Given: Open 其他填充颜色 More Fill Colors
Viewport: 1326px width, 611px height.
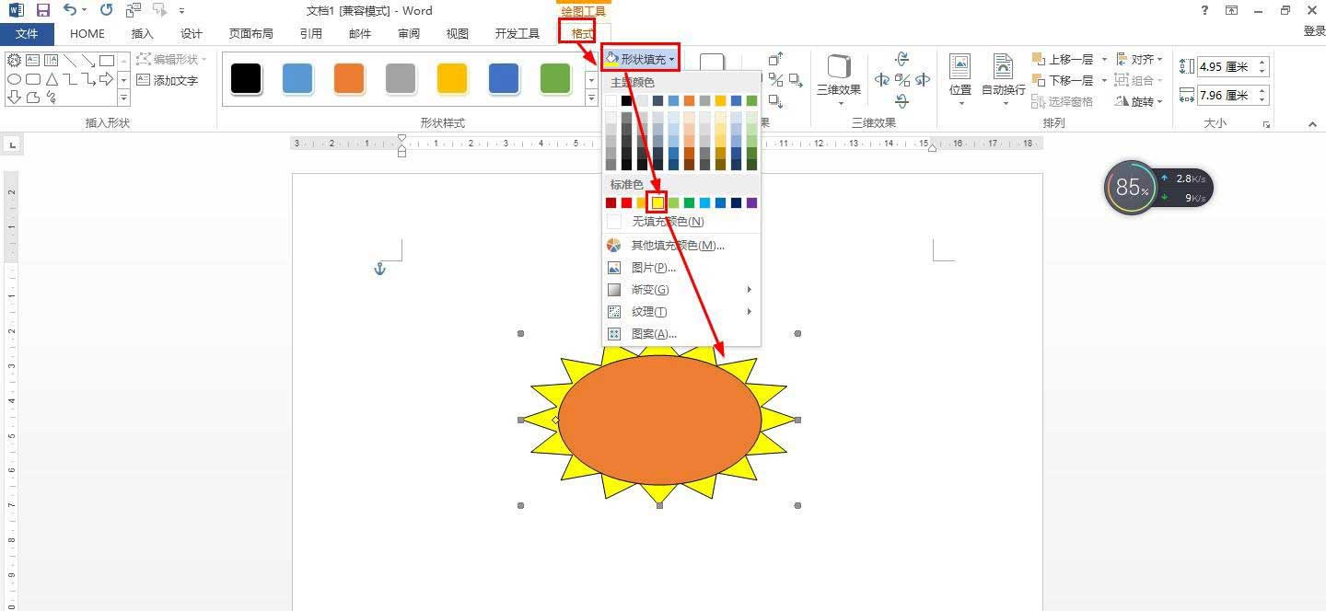Looking at the screenshot, I should click(x=681, y=246).
